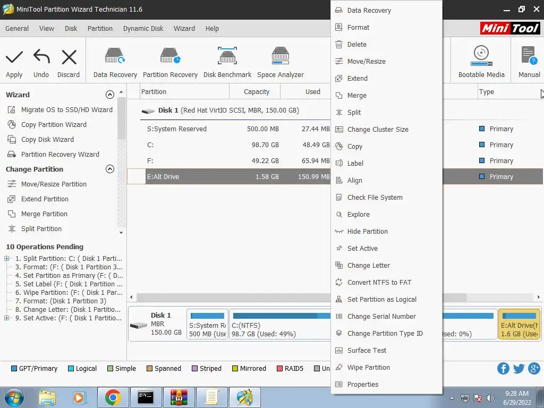Viewport: 544px width, 408px height.
Task: Select Wipe Partition in context menu
Action: coord(387,368)
